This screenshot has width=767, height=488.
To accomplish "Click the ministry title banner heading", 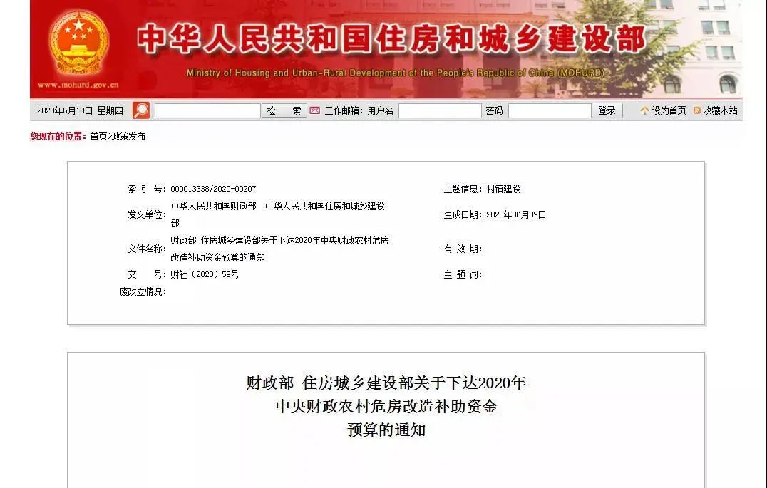I will point(391,39).
